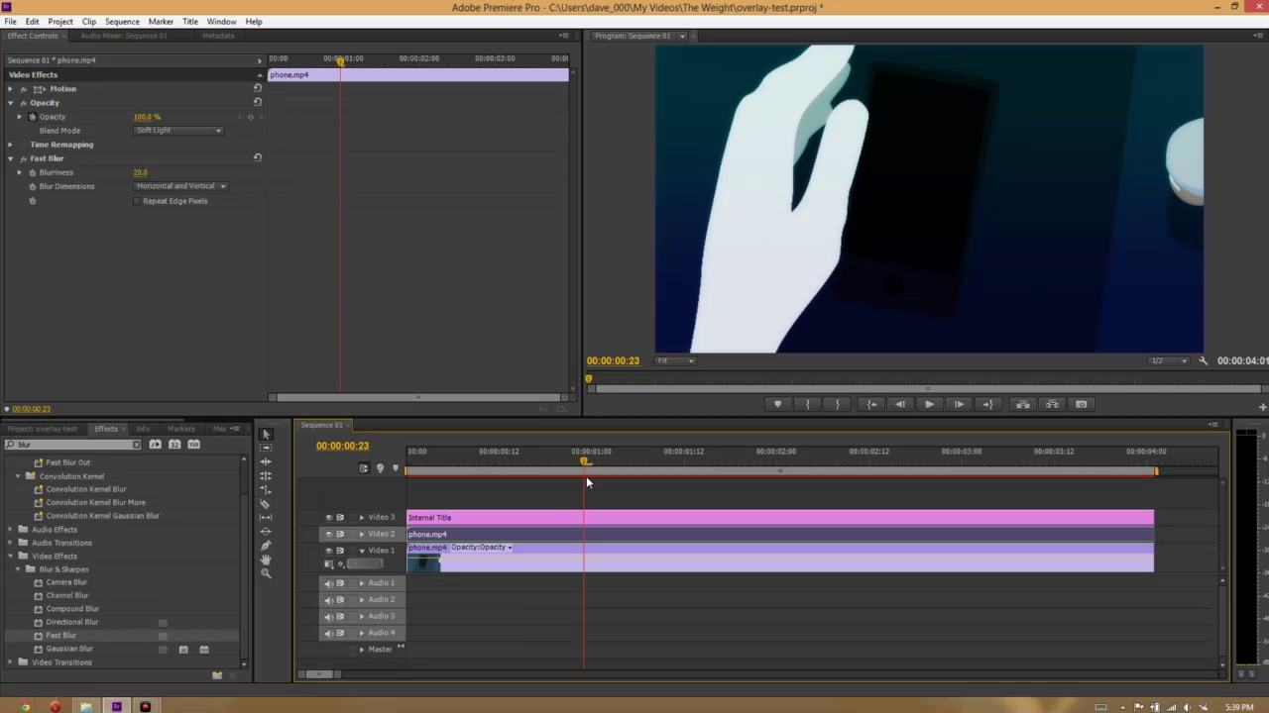
Task: Open the Fit zoom level dropdown
Action: tap(675, 360)
